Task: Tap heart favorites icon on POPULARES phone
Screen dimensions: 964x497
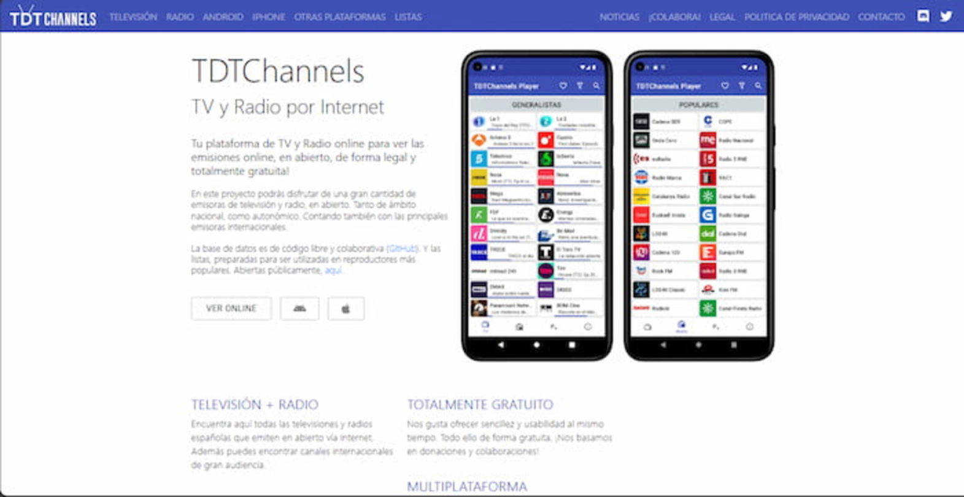Action: (x=725, y=86)
